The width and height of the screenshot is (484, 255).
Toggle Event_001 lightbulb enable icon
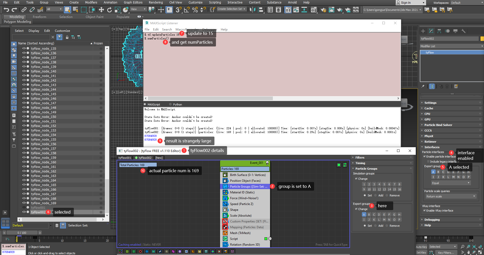[x=267, y=163]
